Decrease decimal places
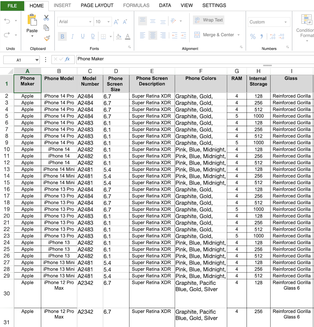 pyautogui.click(x=281, y=36)
